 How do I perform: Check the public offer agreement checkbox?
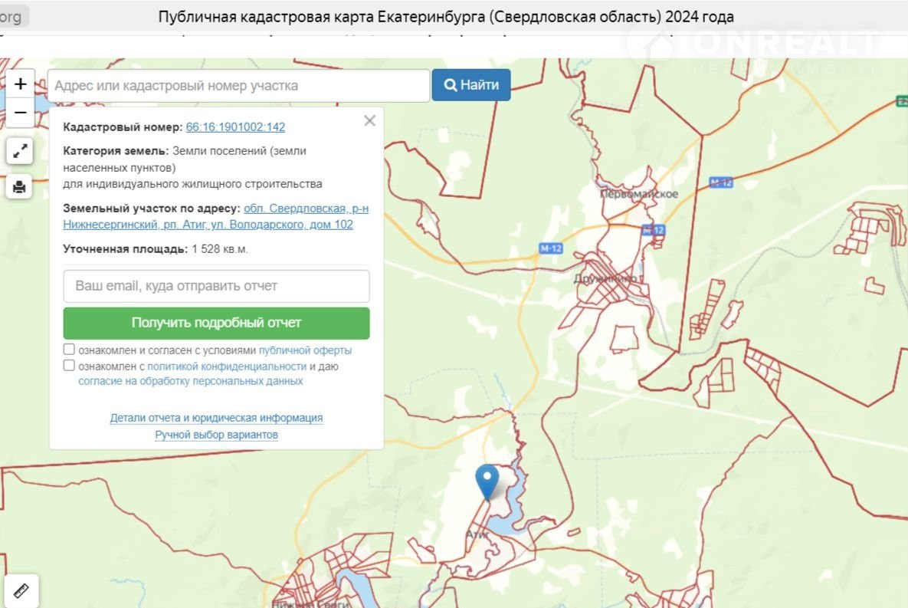click(x=69, y=350)
